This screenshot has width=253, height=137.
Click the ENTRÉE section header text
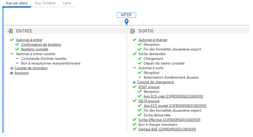(24, 31)
